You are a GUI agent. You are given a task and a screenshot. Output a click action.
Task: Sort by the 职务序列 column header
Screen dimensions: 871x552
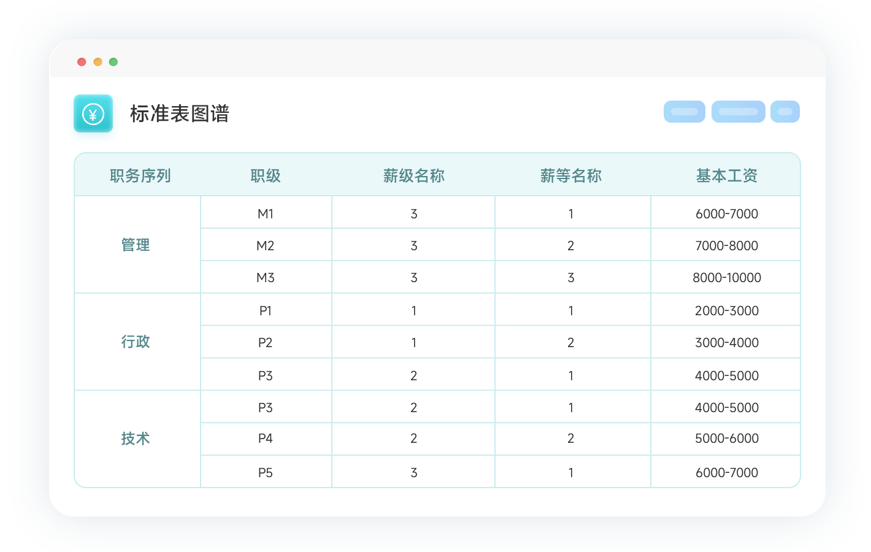click(140, 176)
